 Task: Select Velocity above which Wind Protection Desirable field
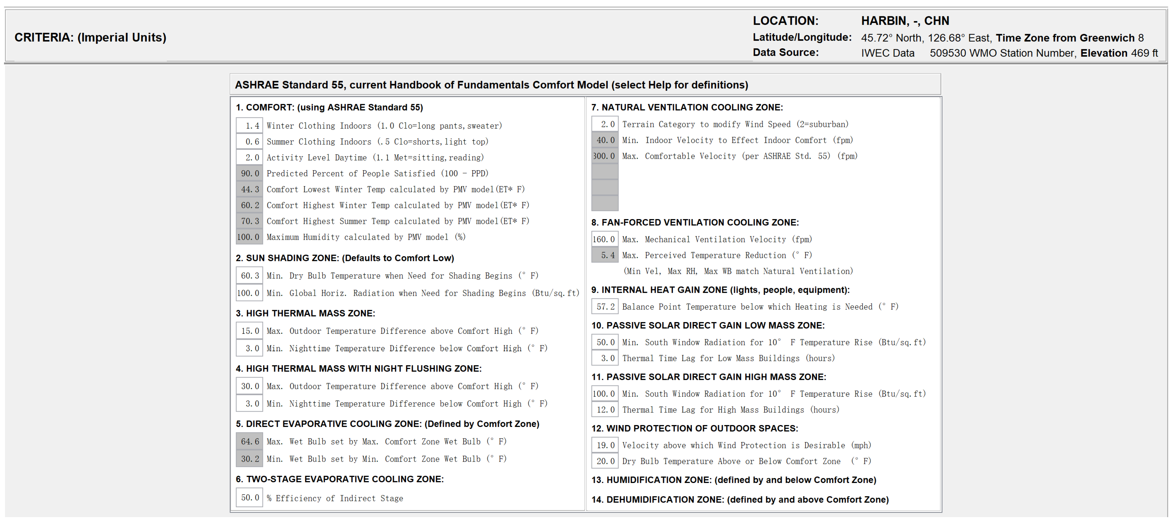[x=605, y=445]
